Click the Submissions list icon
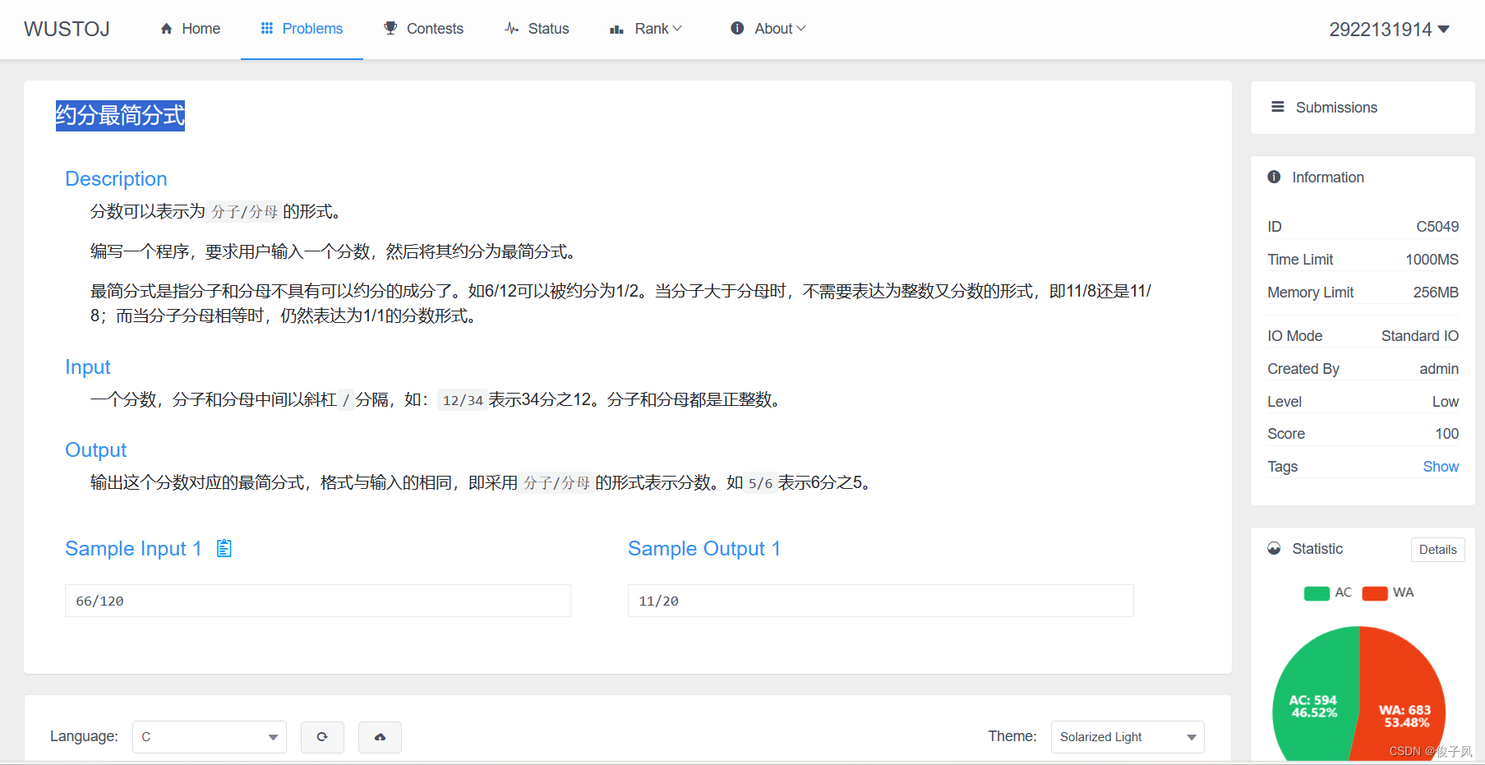The height and width of the screenshot is (765, 1485). click(x=1278, y=107)
